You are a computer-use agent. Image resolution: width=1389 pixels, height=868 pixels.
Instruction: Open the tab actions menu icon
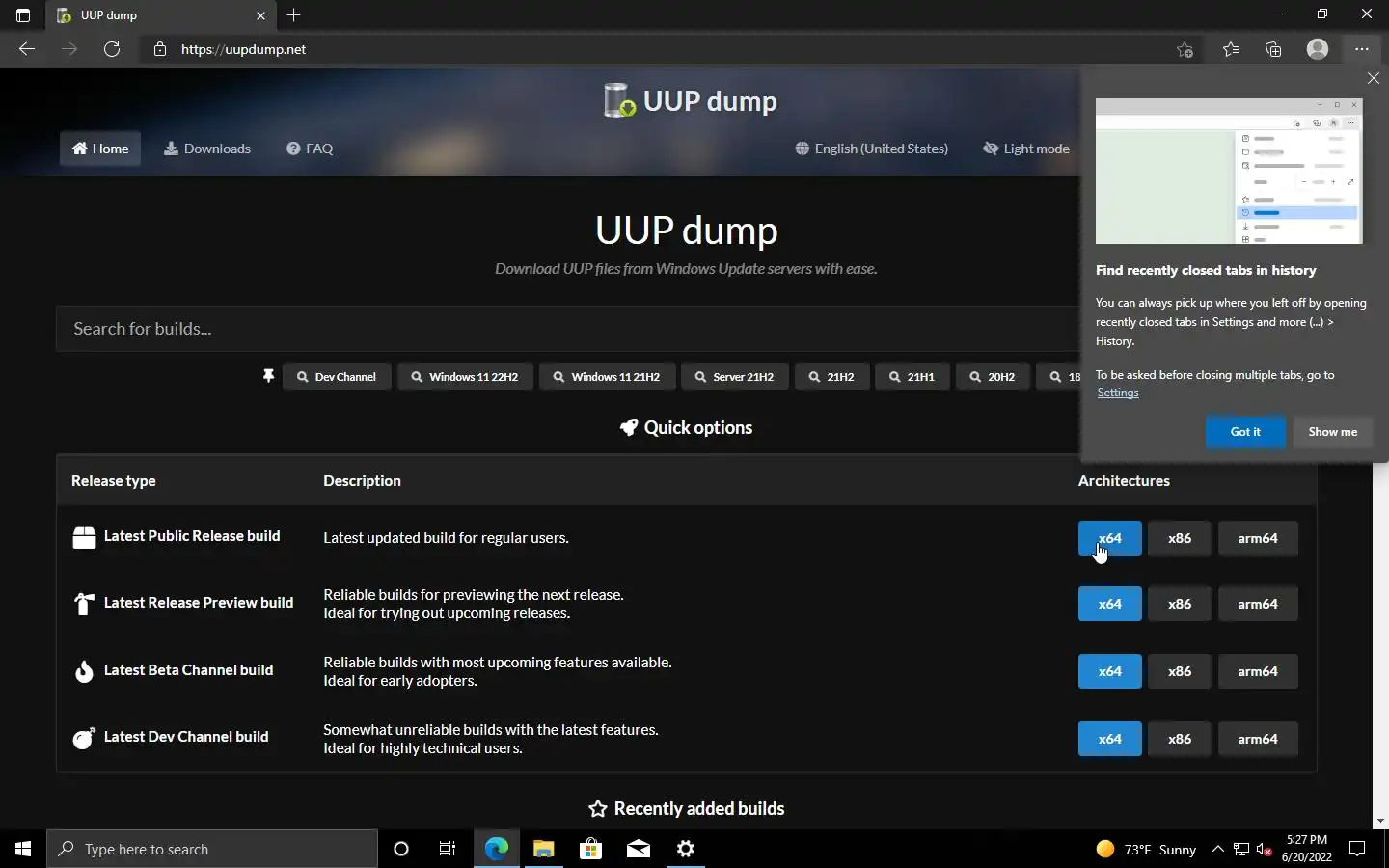(x=23, y=15)
